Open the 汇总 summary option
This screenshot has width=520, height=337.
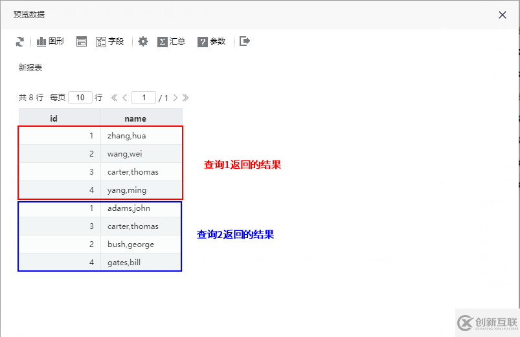pyautogui.click(x=171, y=41)
